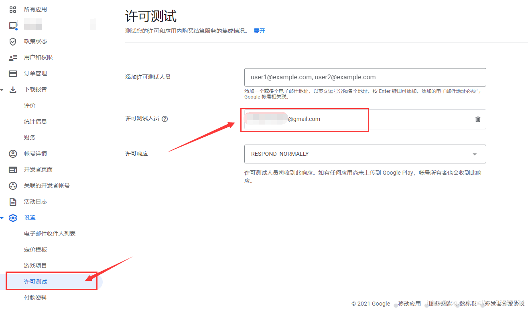Viewport: 528px width, 310px height.
Task: 点击"关联的开发者帐号"图标
Action: click(x=12, y=185)
